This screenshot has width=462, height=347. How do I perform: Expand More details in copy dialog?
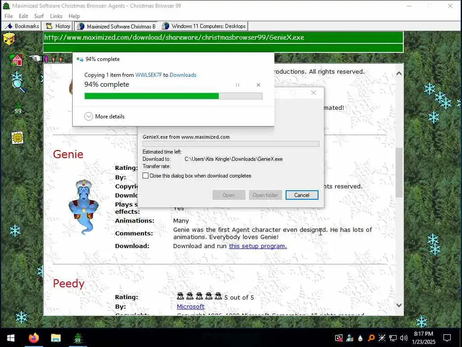pyautogui.click(x=104, y=116)
